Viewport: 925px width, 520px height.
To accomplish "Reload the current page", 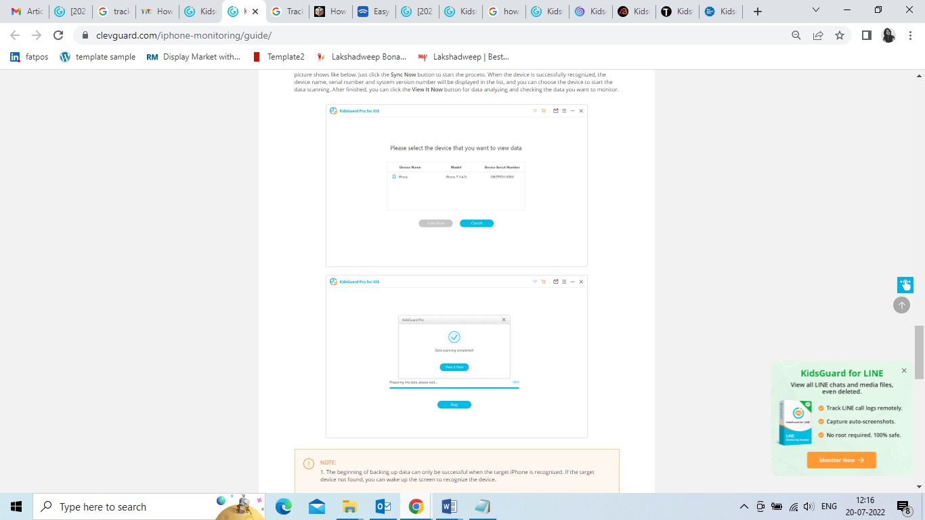I will pyautogui.click(x=58, y=35).
